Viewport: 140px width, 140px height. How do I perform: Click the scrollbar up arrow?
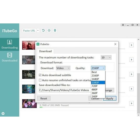pos(138,39)
